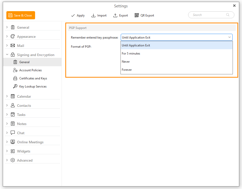Choose the For 5 minutes option
The image size is (242, 189).
[177, 54]
